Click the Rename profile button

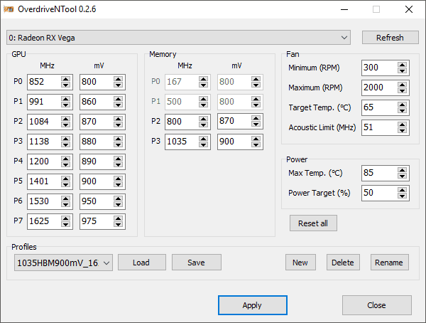390,263
